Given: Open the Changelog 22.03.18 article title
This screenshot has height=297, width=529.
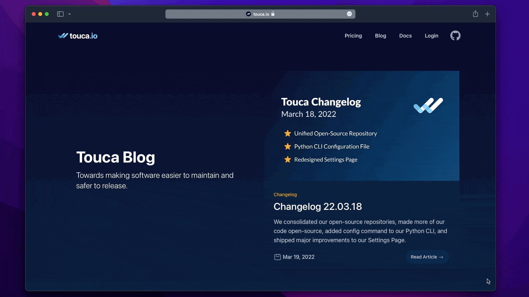Looking at the screenshot, I should pos(318,207).
